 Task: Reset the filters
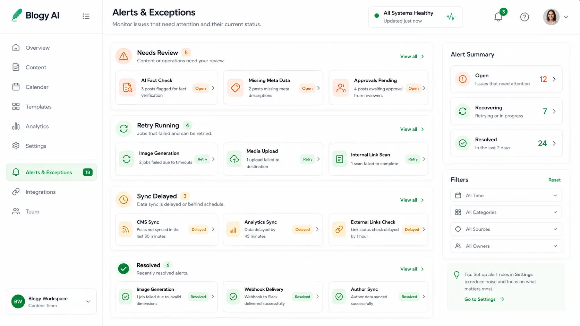554,180
